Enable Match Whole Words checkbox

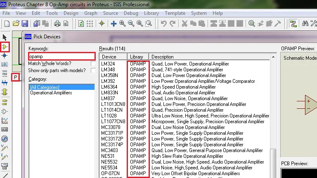[x=93, y=63]
